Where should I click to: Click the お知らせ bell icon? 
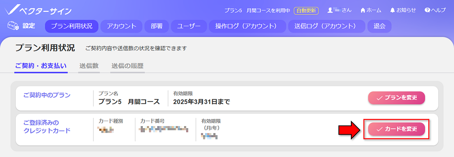pos(393,10)
